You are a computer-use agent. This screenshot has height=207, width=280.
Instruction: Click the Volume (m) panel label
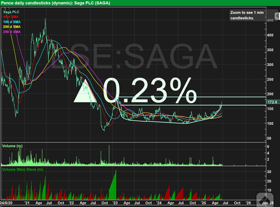coord(12,146)
